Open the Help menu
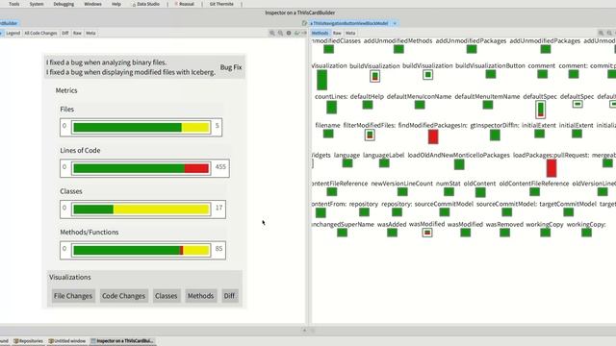The image size is (616, 346). pyautogui.click(x=116, y=4)
